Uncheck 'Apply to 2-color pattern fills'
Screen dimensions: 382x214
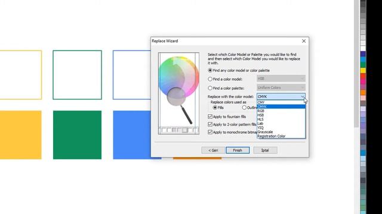point(210,124)
